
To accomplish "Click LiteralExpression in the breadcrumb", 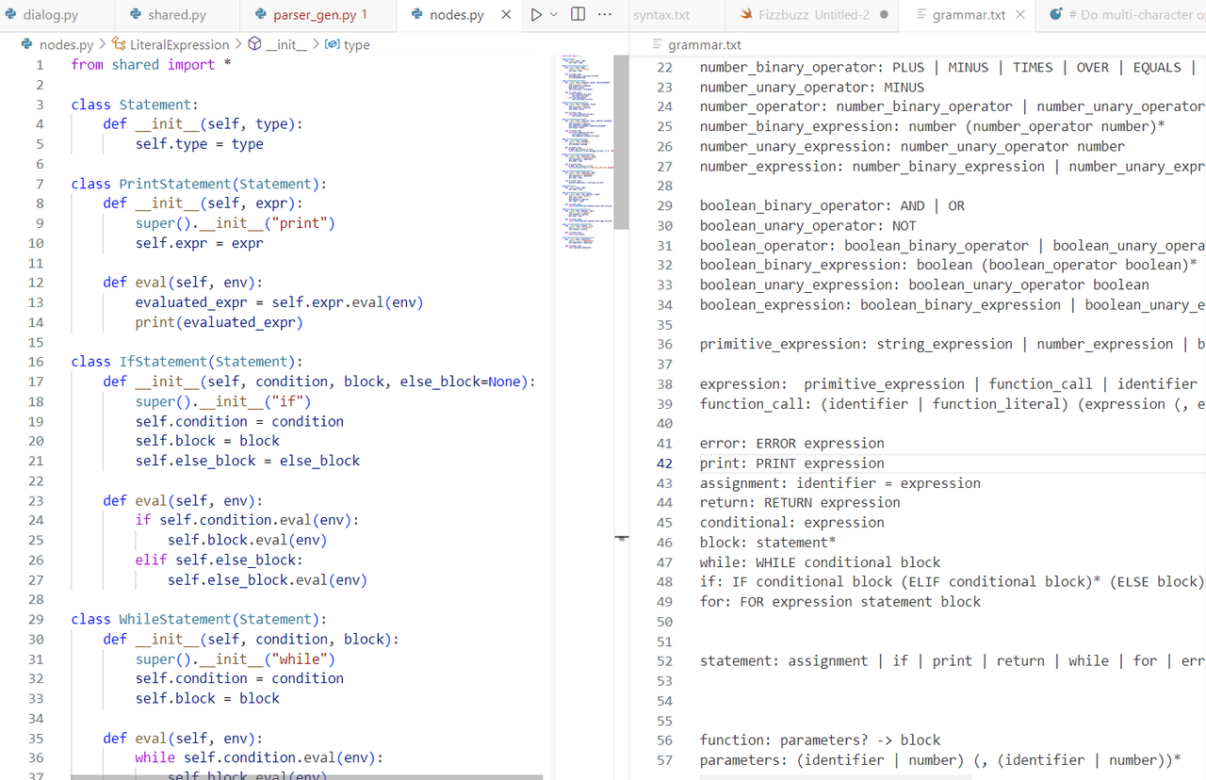I will pyautogui.click(x=179, y=45).
